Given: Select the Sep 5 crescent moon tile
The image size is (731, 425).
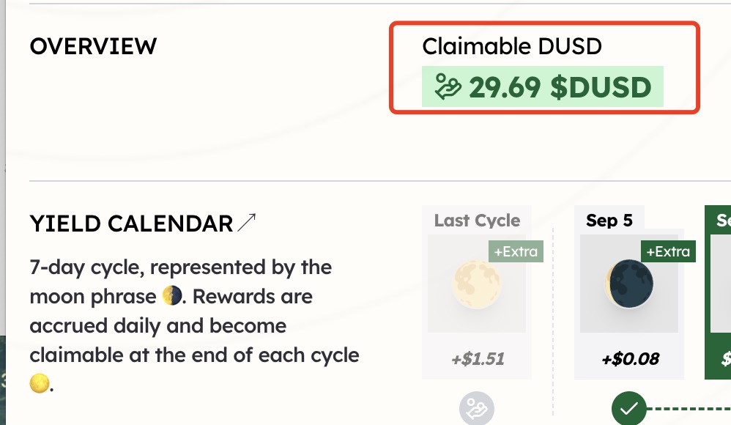Looking at the screenshot, I should click(x=629, y=284).
